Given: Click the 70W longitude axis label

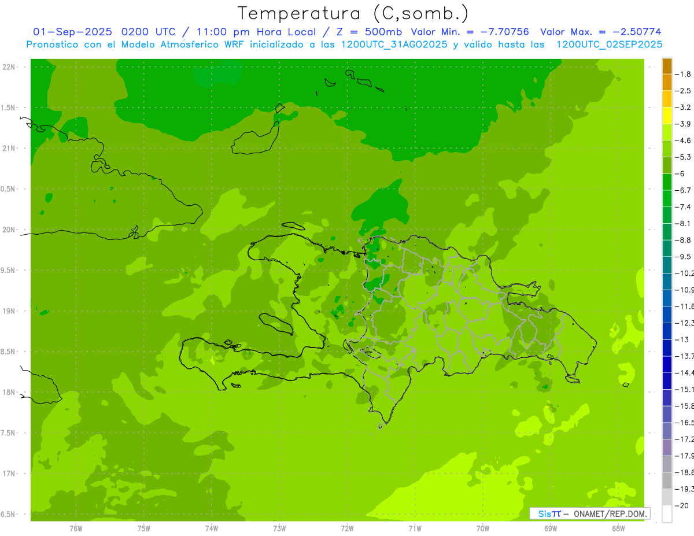Looking at the screenshot, I should 483,528.
